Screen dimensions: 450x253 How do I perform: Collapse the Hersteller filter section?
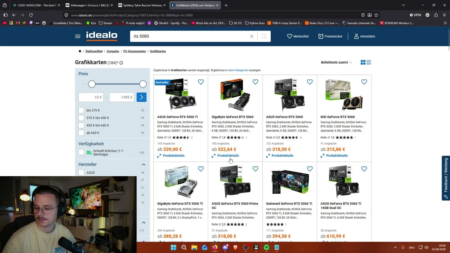(143, 164)
